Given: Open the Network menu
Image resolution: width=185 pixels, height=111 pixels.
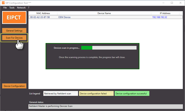Looking at the screenshot, I should coord(21,8).
